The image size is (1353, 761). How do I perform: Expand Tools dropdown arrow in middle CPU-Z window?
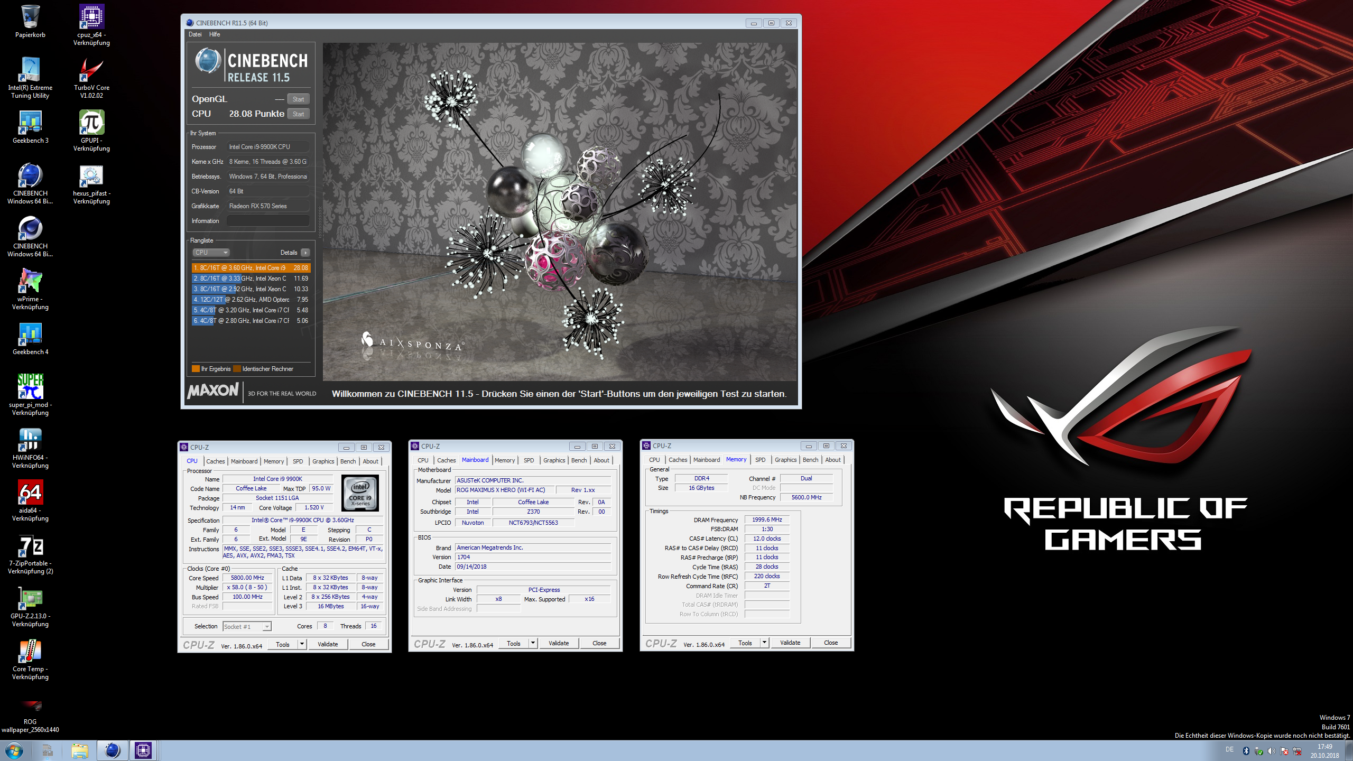pyautogui.click(x=533, y=643)
